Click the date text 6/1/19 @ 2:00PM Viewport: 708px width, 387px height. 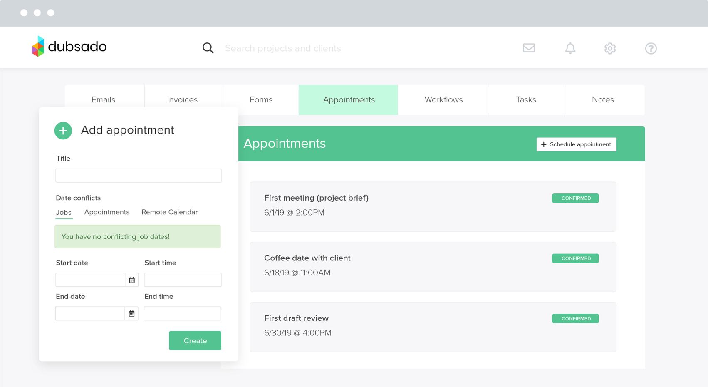(x=294, y=213)
